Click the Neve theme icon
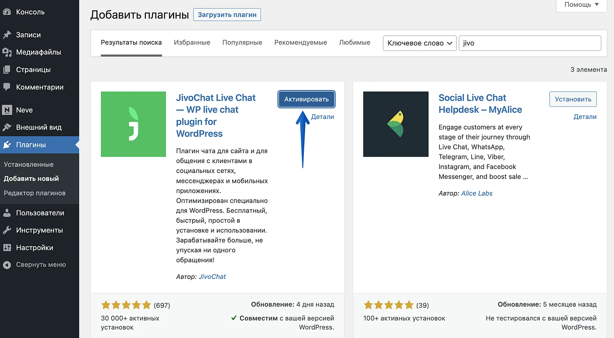Screen dimensions: 614x338 (7, 110)
